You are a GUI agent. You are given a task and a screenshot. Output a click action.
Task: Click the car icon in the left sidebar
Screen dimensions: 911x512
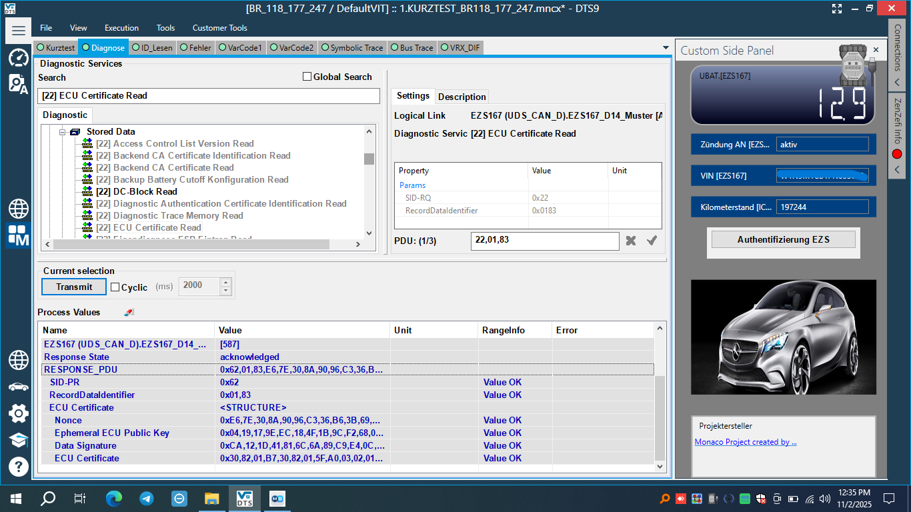click(x=18, y=385)
